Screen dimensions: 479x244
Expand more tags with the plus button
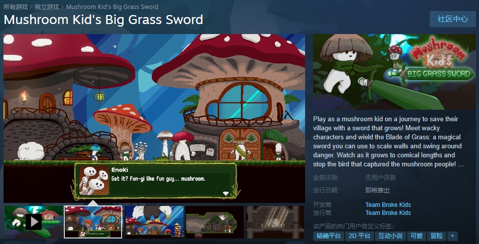[x=452, y=236]
